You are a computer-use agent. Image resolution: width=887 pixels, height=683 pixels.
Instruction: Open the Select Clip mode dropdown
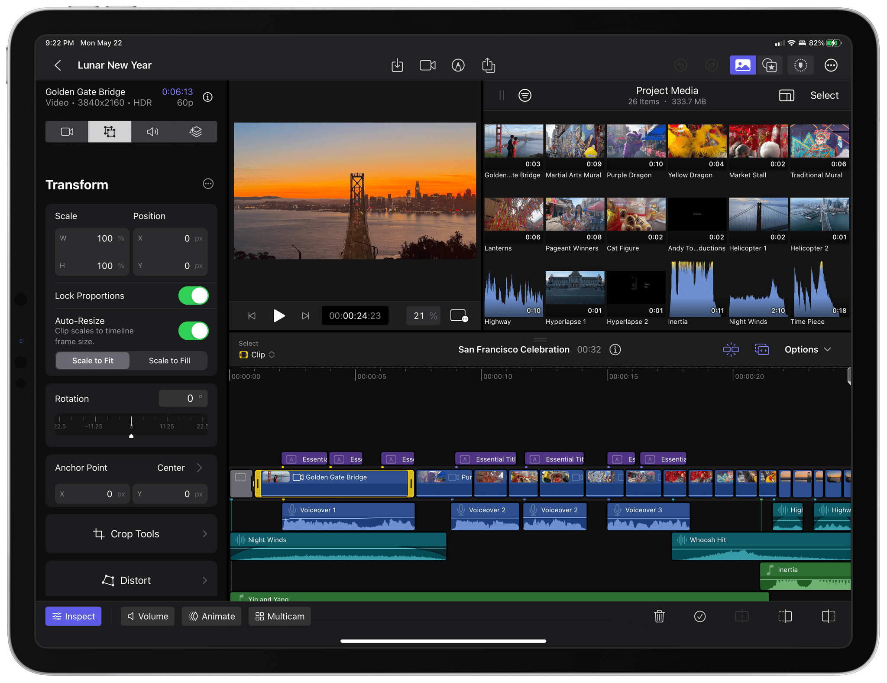click(257, 355)
